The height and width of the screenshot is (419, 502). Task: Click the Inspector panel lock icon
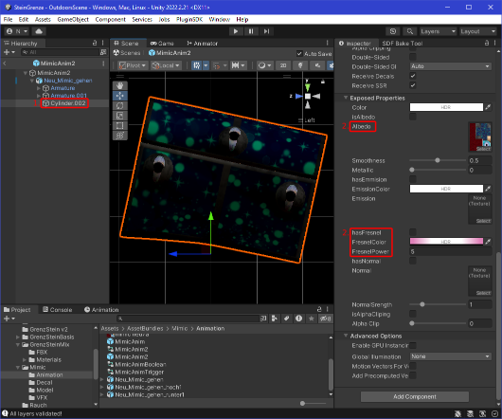point(487,43)
